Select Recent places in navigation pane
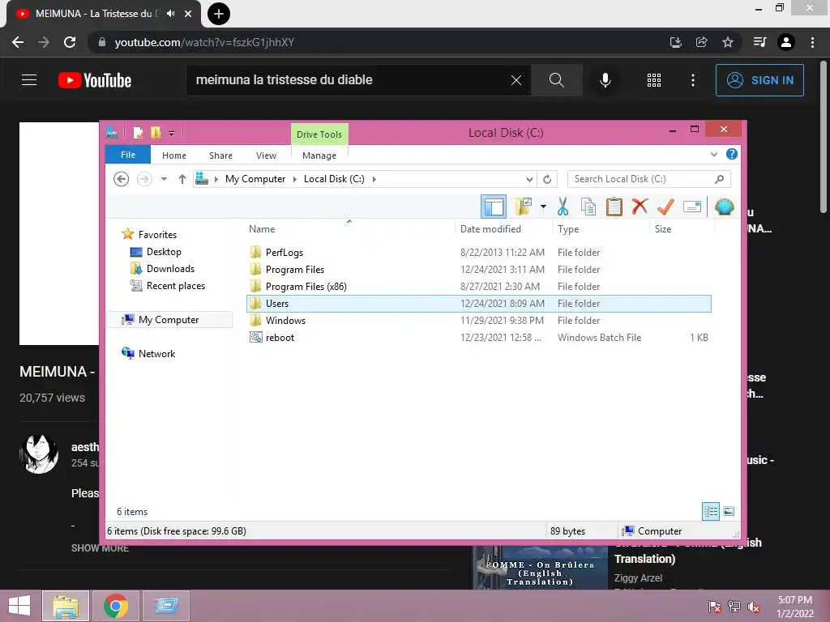Viewport: 830px width, 622px height. click(x=175, y=286)
